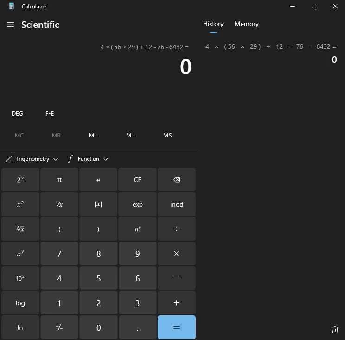Click the pi constant key
The height and width of the screenshot is (340, 345).
pyautogui.click(x=59, y=180)
